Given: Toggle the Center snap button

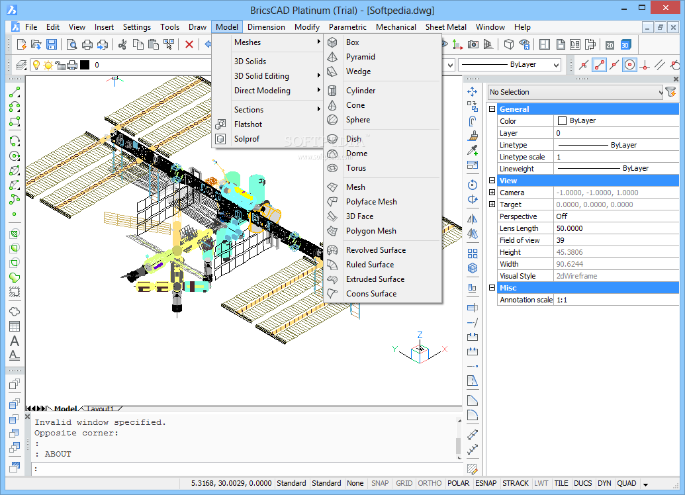Looking at the screenshot, I should (629, 65).
